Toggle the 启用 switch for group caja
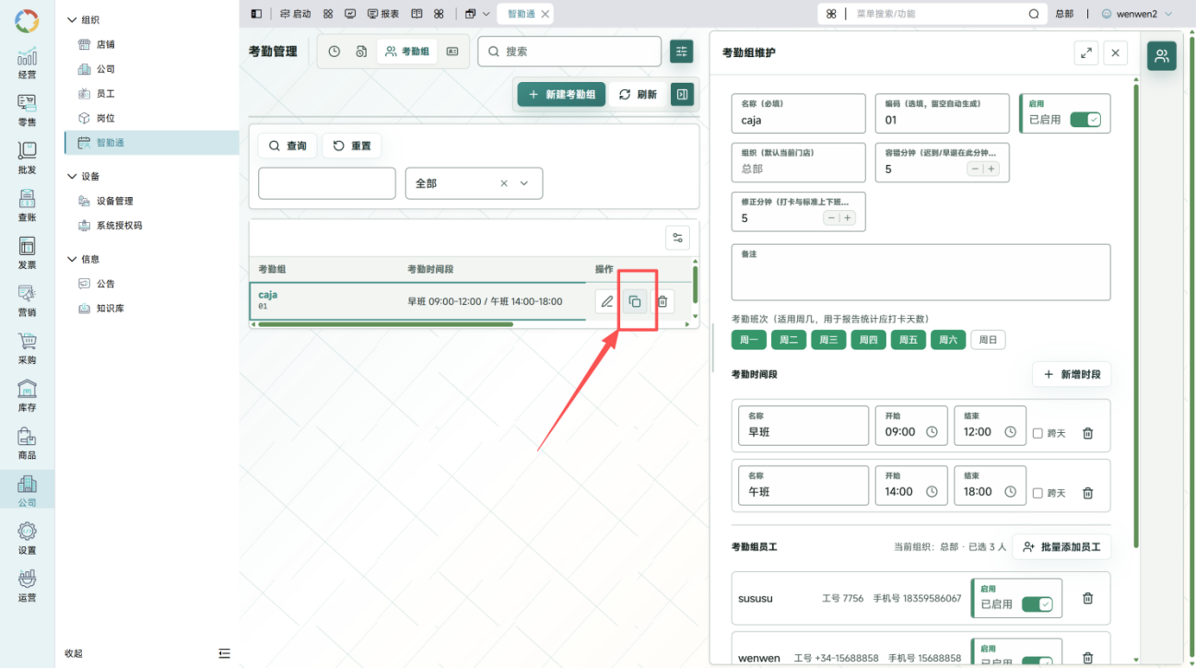Screen dimensions: 1196x668 coord(1085,120)
